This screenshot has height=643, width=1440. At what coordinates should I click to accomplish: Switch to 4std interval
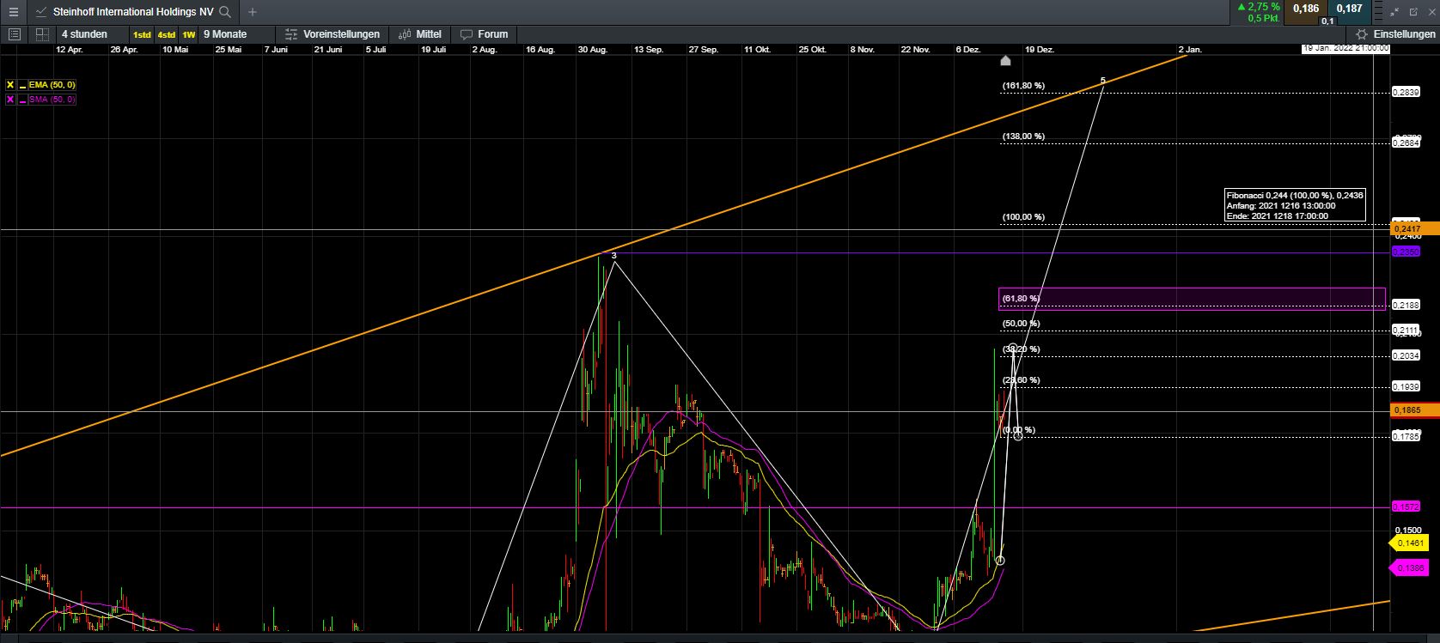pos(166,34)
